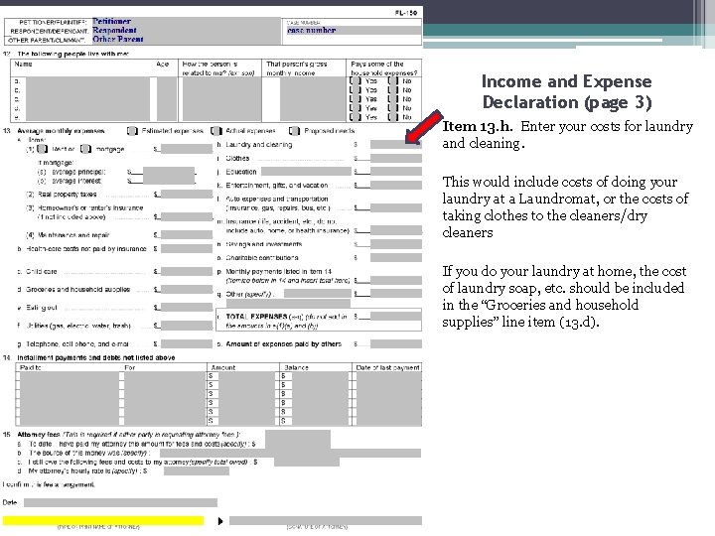The width and height of the screenshot is (715, 536).
Task: Click the Savings and investments amount field
Action: pos(396,244)
